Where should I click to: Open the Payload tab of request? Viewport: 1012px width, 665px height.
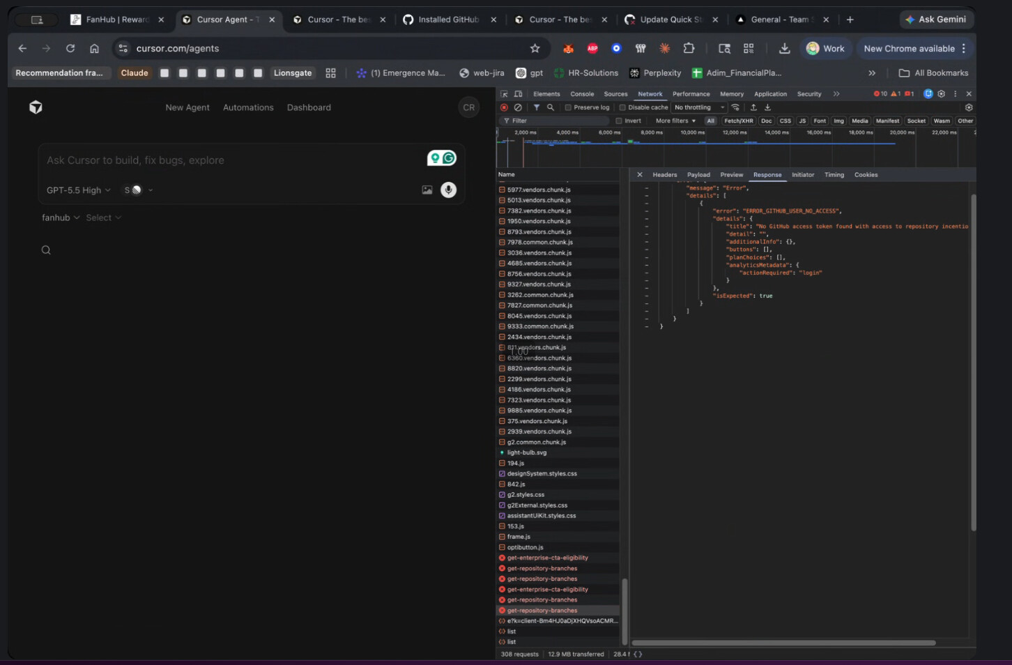[x=698, y=175]
